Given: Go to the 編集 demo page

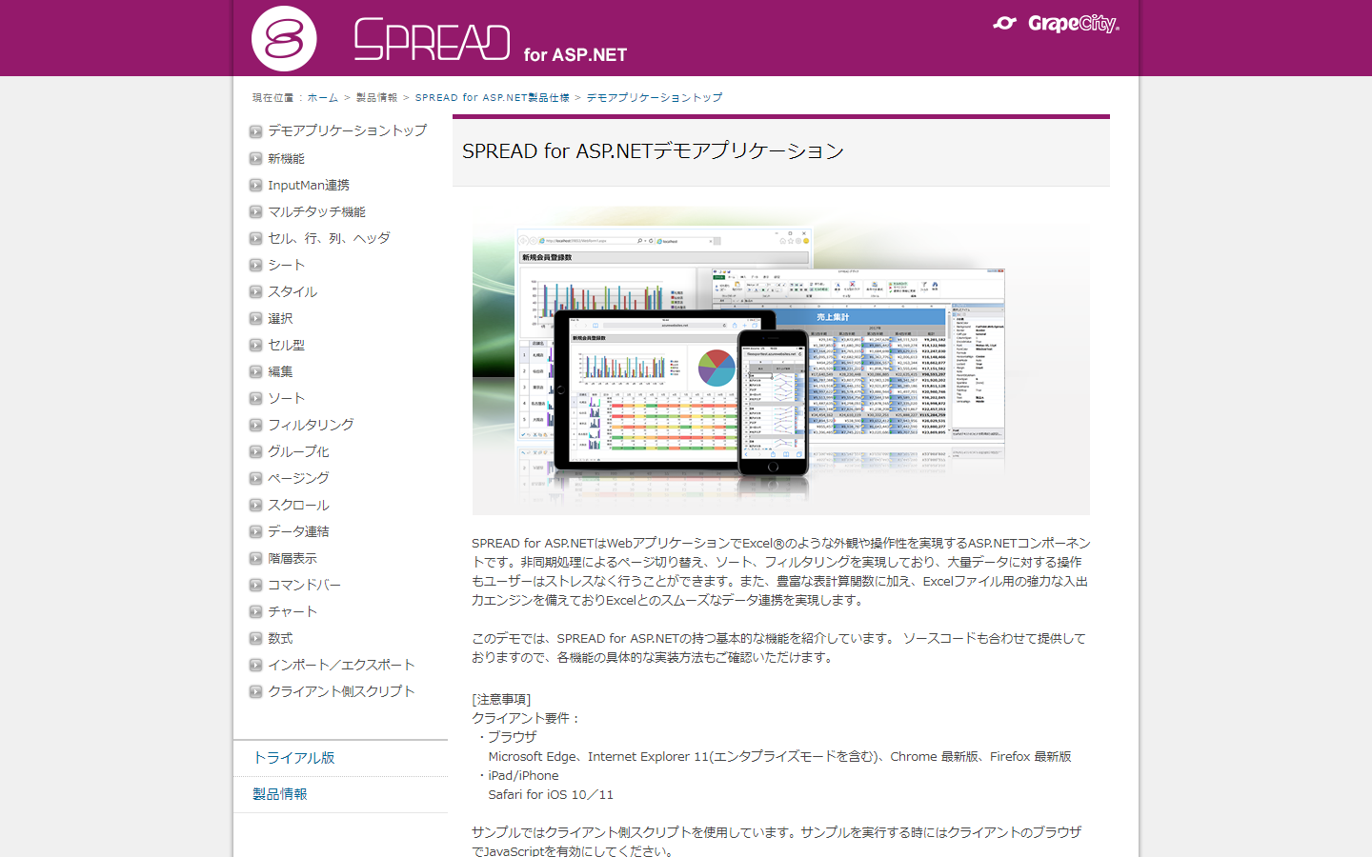Looking at the screenshot, I should click(x=280, y=371).
